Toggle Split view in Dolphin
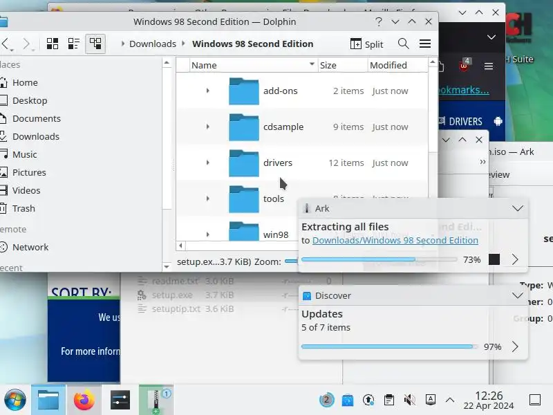This screenshot has height=415, width=553. tap(367, 44)
